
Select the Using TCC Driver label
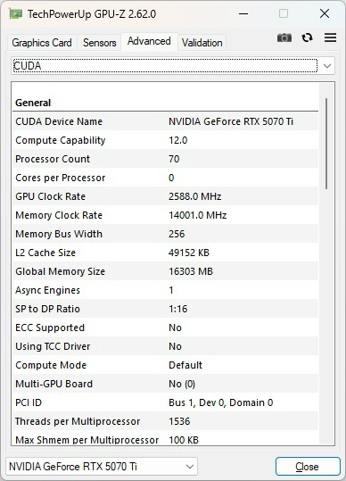[x=53, y=346]
